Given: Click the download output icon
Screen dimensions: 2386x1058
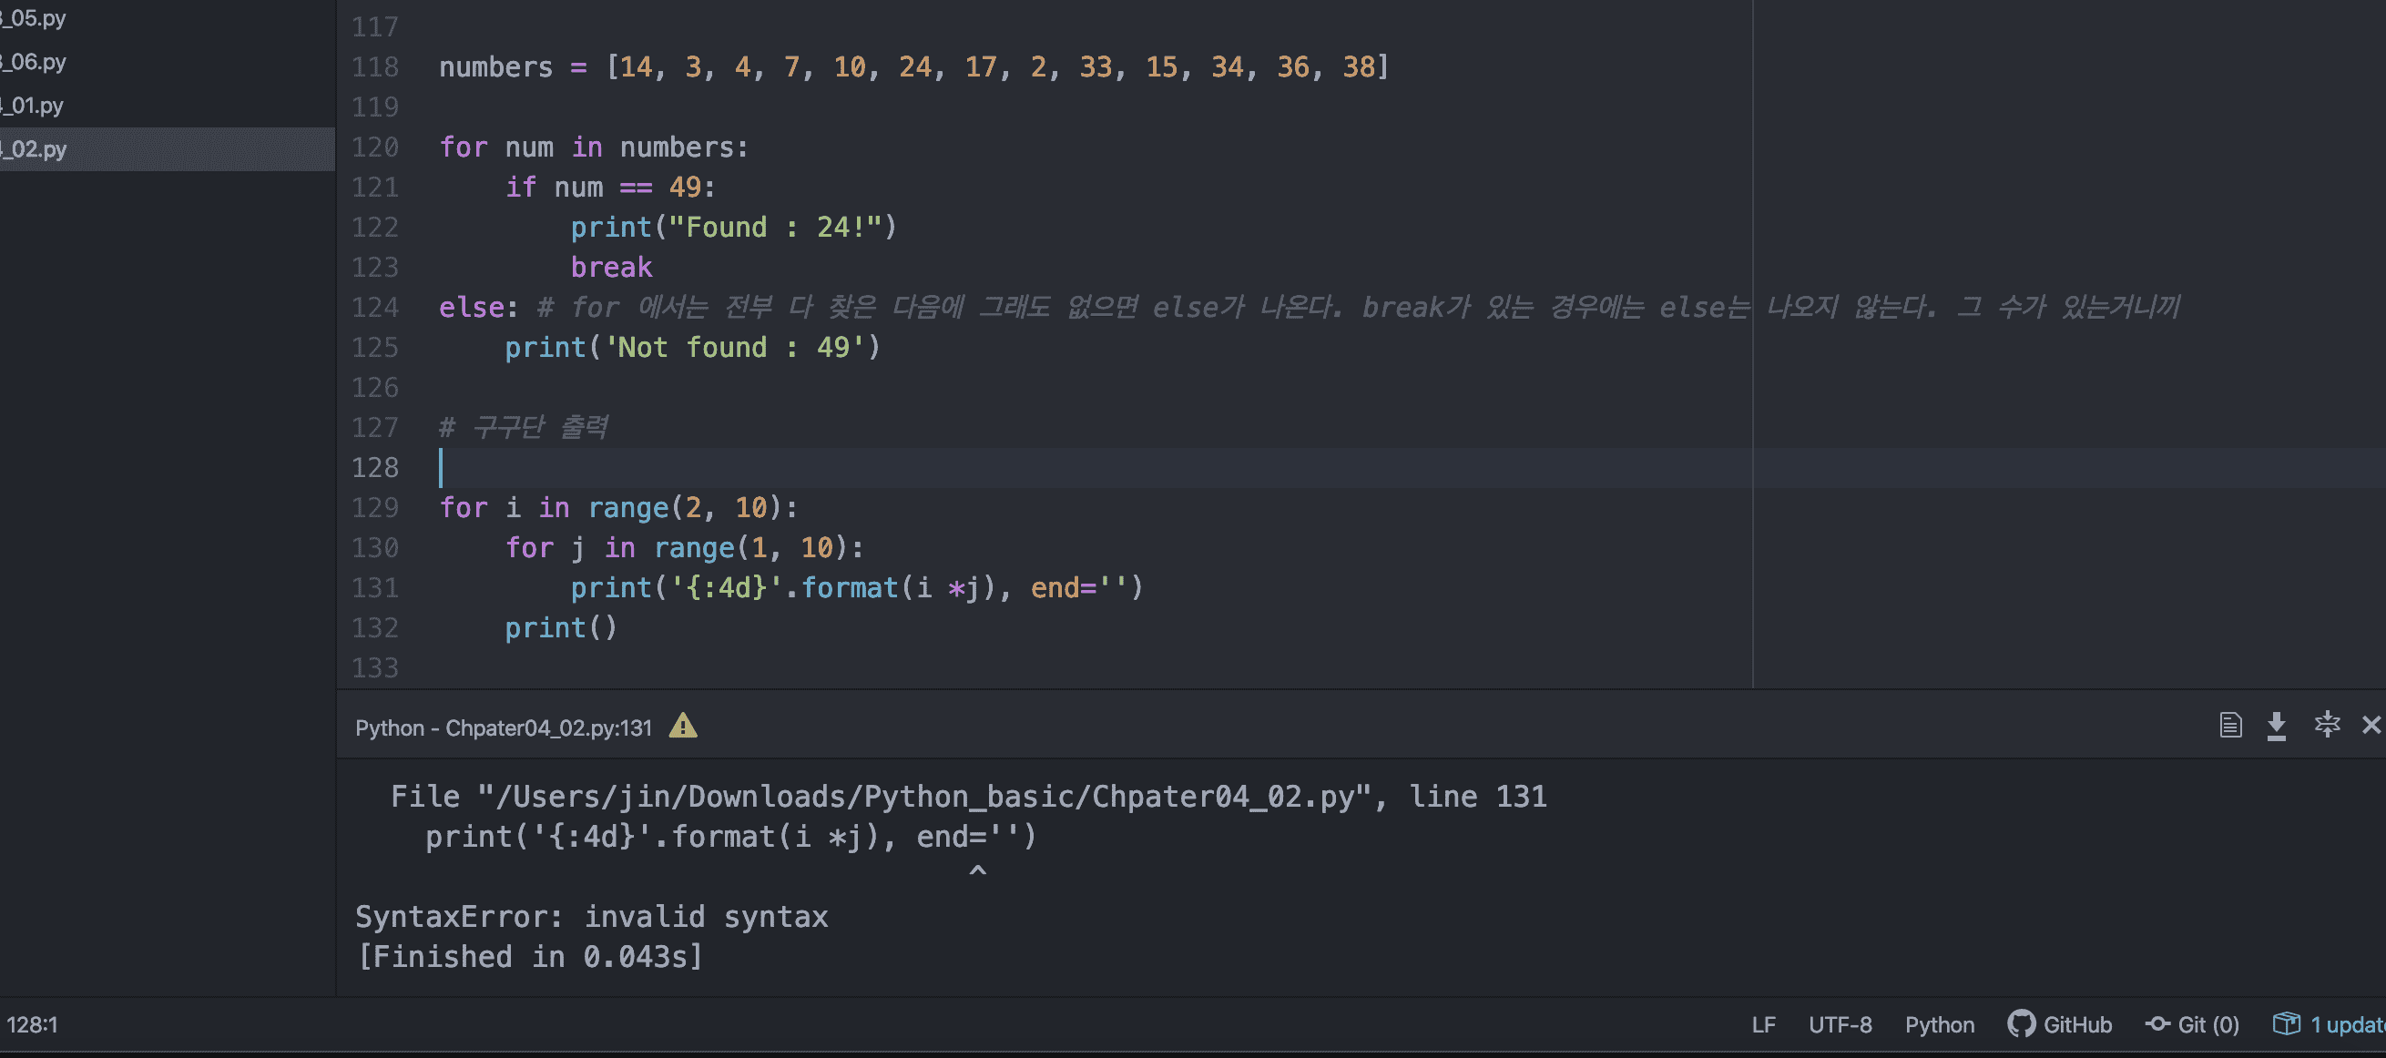Looking at the screenshot, I should (2276, 726).
